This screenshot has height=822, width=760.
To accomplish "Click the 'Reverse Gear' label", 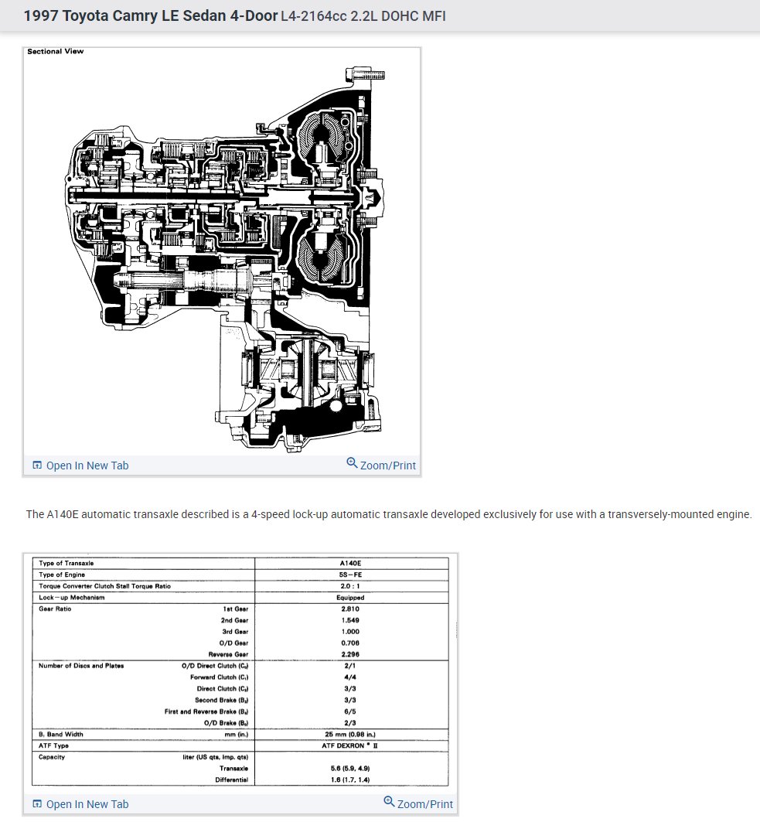I will pos(228,655).
